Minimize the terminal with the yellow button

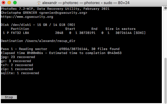(x=9, y=3)
